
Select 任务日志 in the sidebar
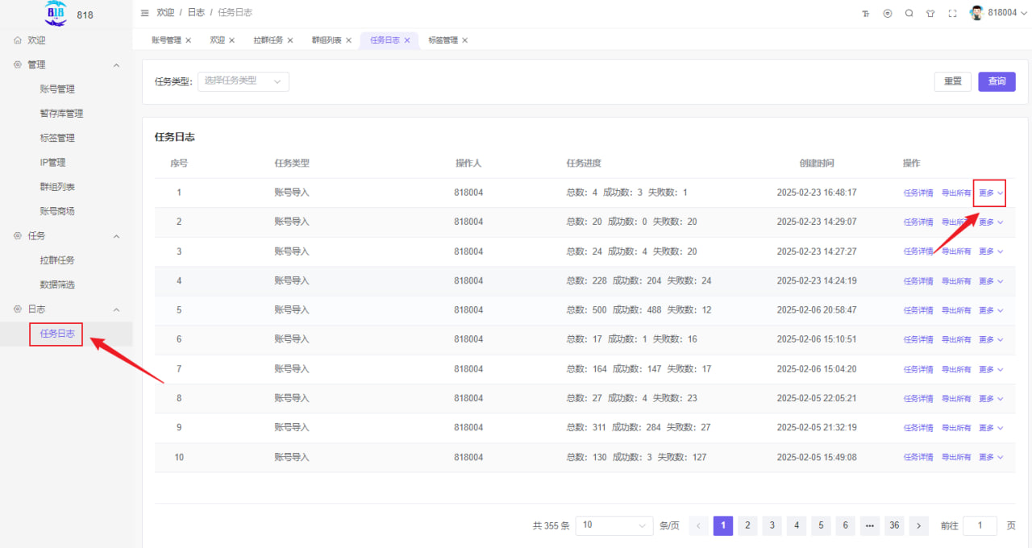tap(57, 334)
